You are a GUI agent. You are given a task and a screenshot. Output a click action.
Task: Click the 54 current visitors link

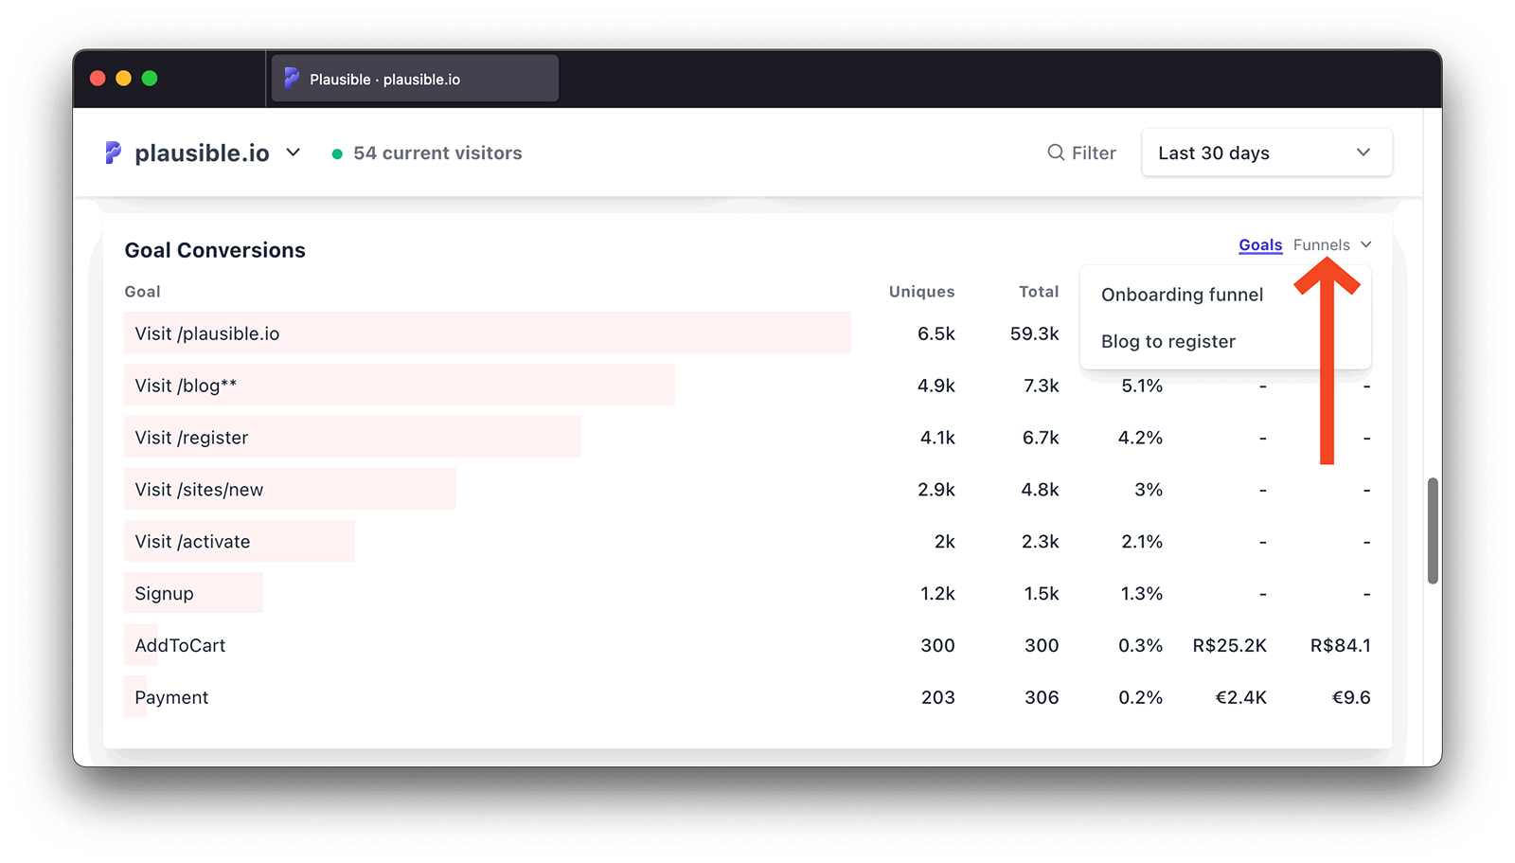(437, 153)
